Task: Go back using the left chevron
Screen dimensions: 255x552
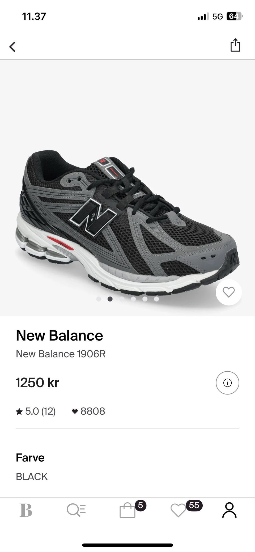Action: tap(12, 47)
